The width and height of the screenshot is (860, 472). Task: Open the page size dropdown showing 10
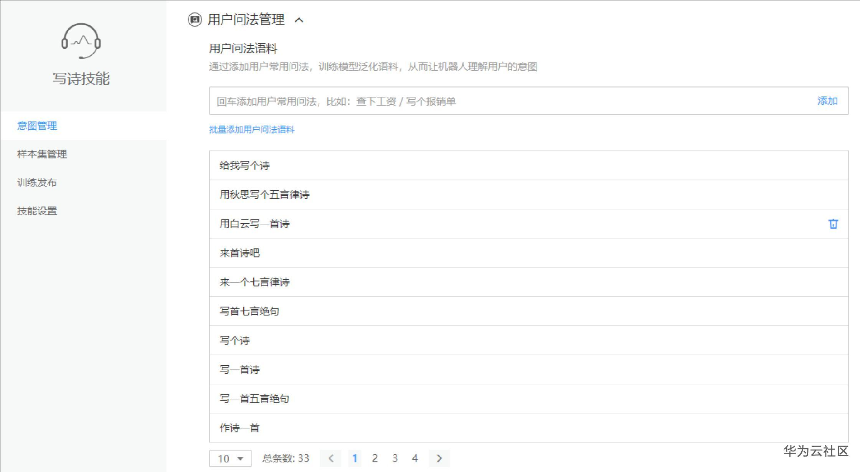point(230,458)
